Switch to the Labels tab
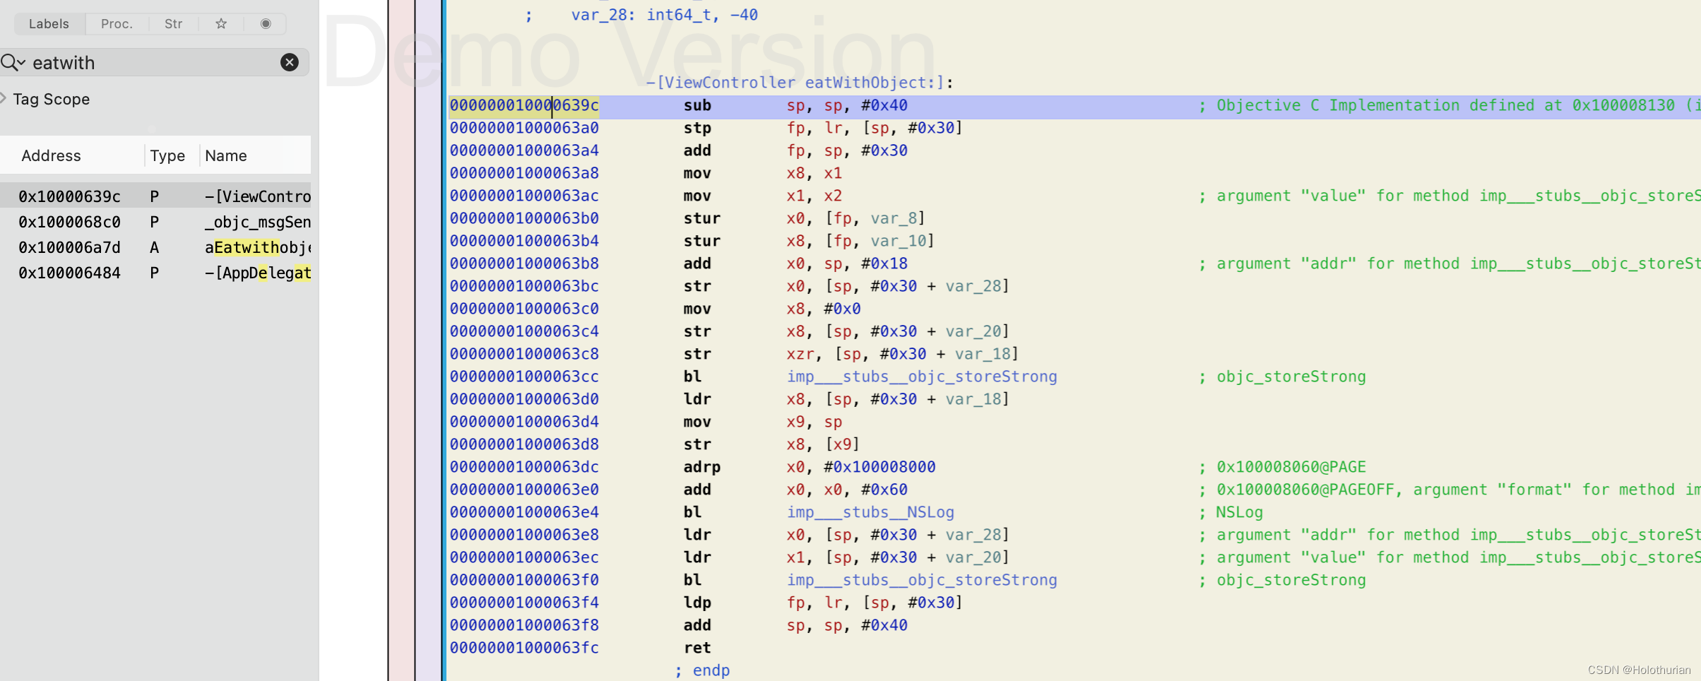1701x681 pixels. click(x=49, y=23)
